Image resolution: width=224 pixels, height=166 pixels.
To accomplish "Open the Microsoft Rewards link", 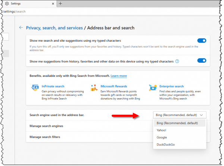I will point(114,86).
